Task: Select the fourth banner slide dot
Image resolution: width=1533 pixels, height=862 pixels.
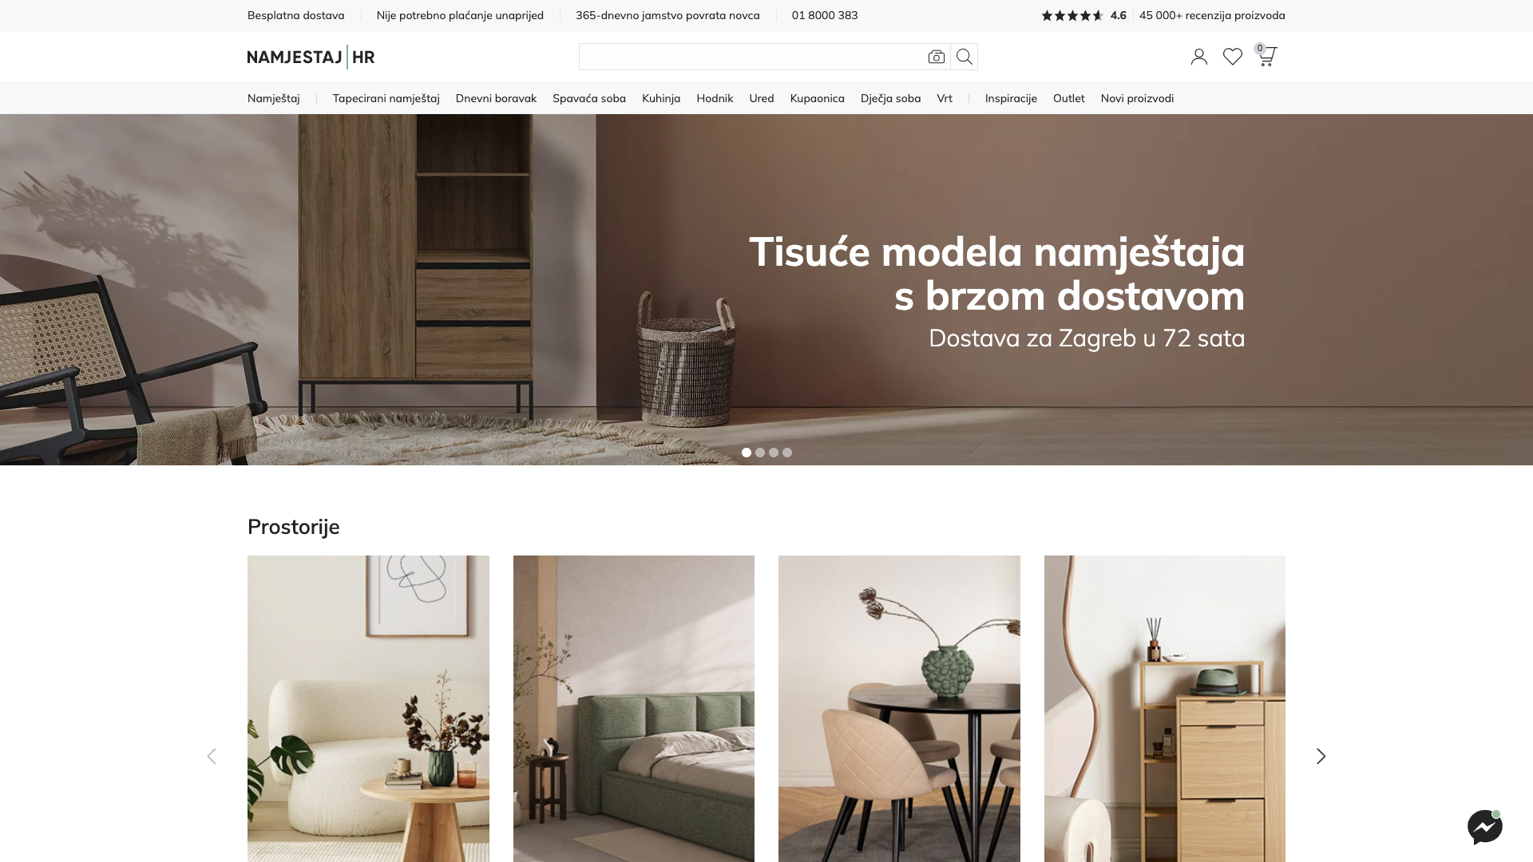Action: (787, 453)
